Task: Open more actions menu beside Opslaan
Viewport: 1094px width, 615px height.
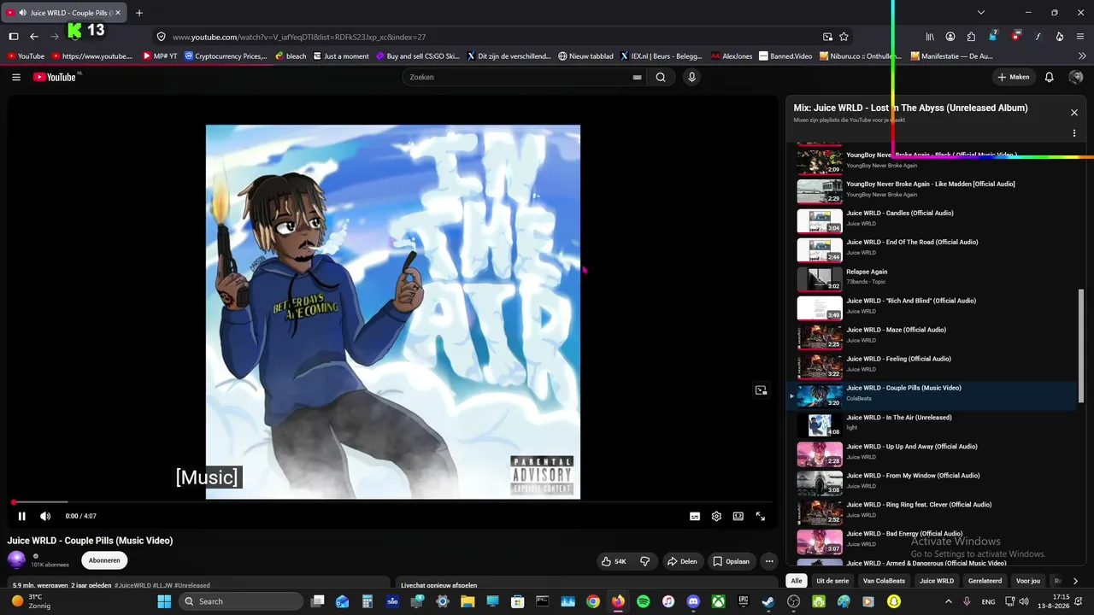Action: click(769, 561)
